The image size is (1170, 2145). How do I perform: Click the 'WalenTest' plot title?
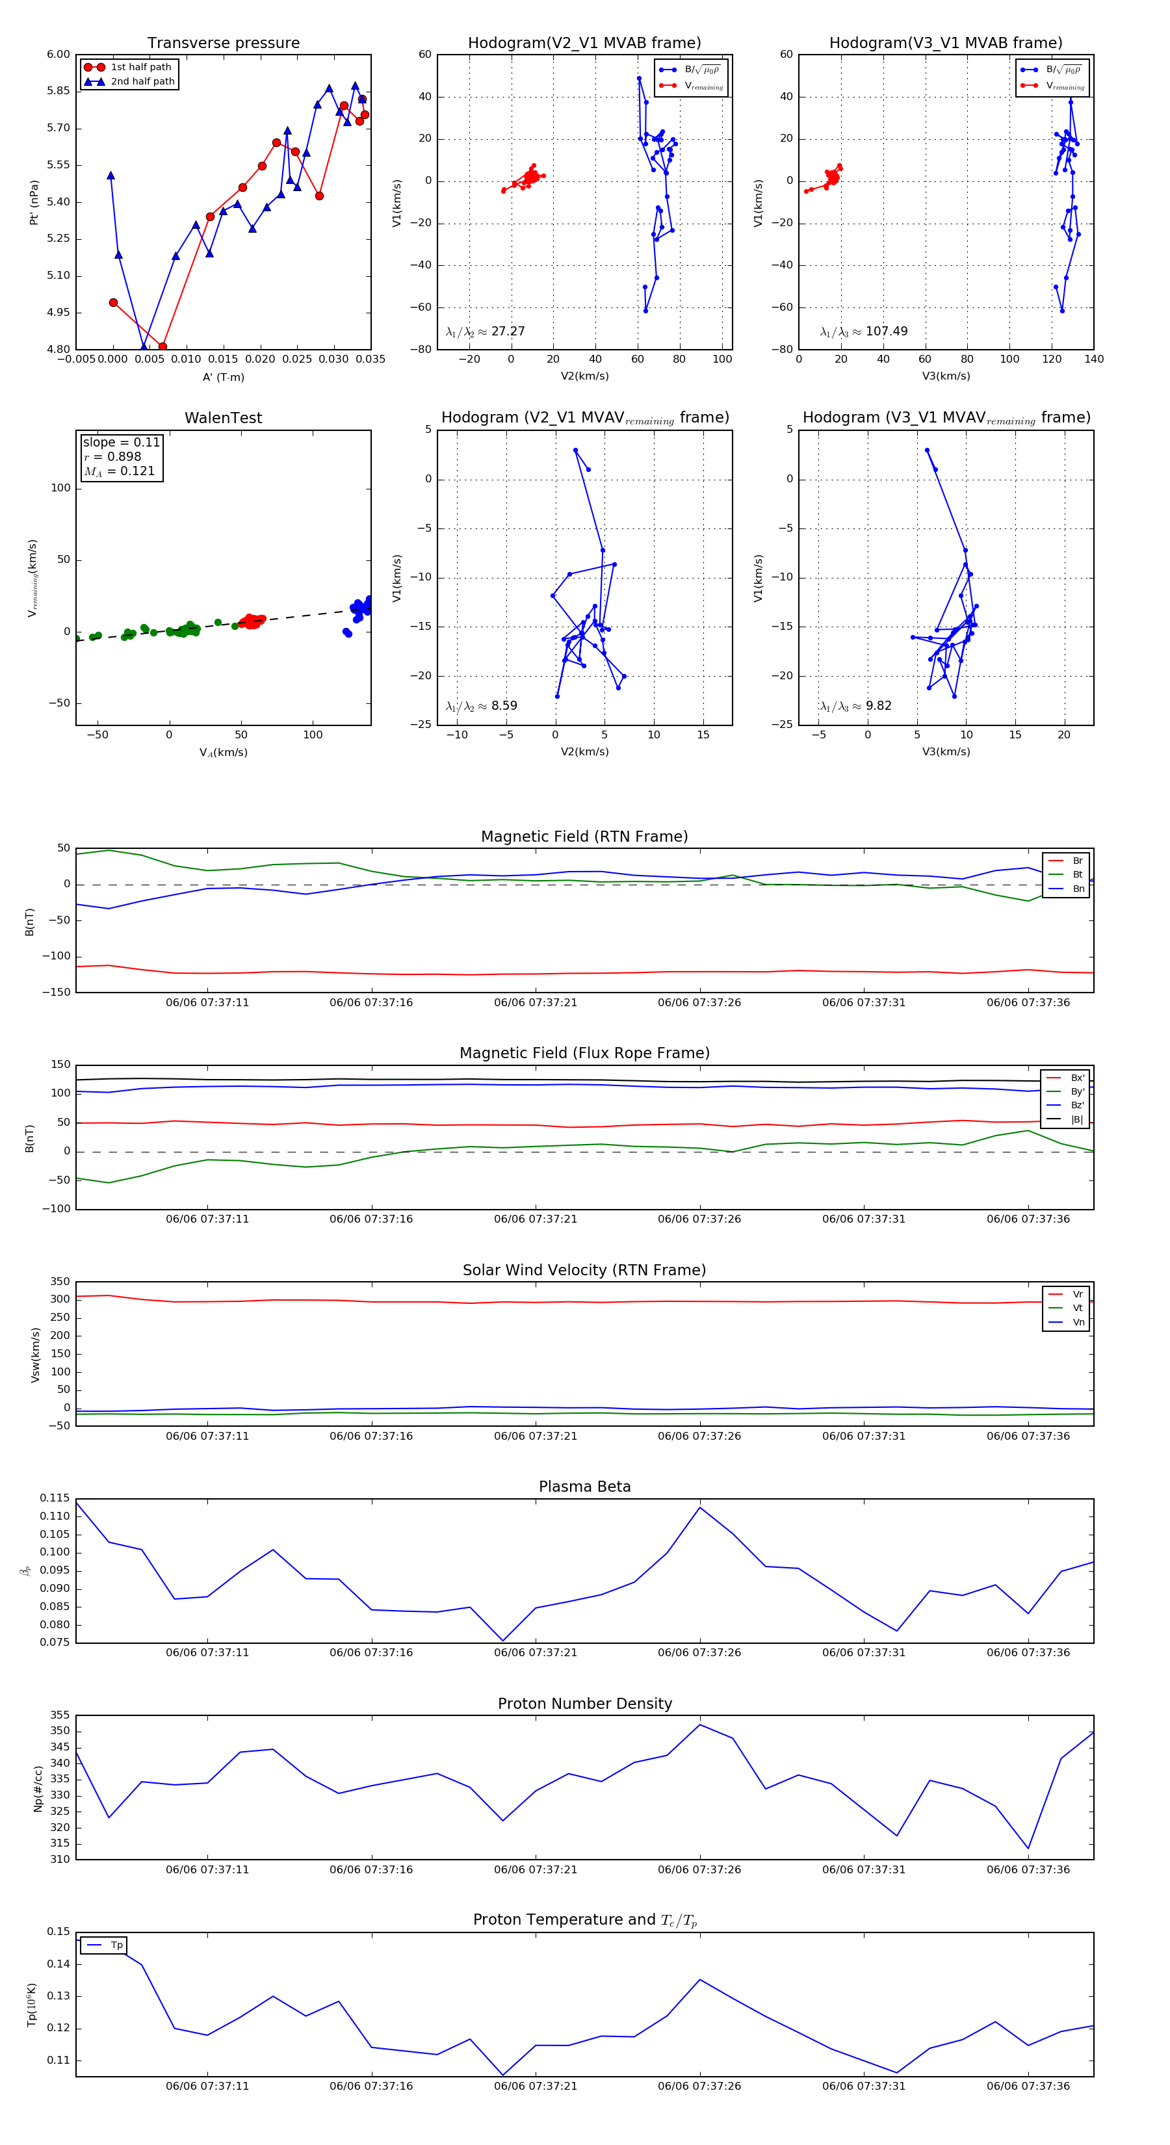(x=223, y=418)
